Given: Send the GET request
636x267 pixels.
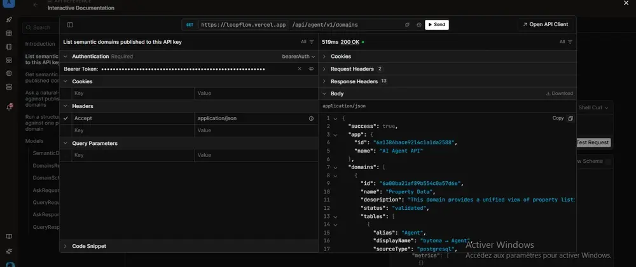Looking at the screenshot, I should 437,25.
